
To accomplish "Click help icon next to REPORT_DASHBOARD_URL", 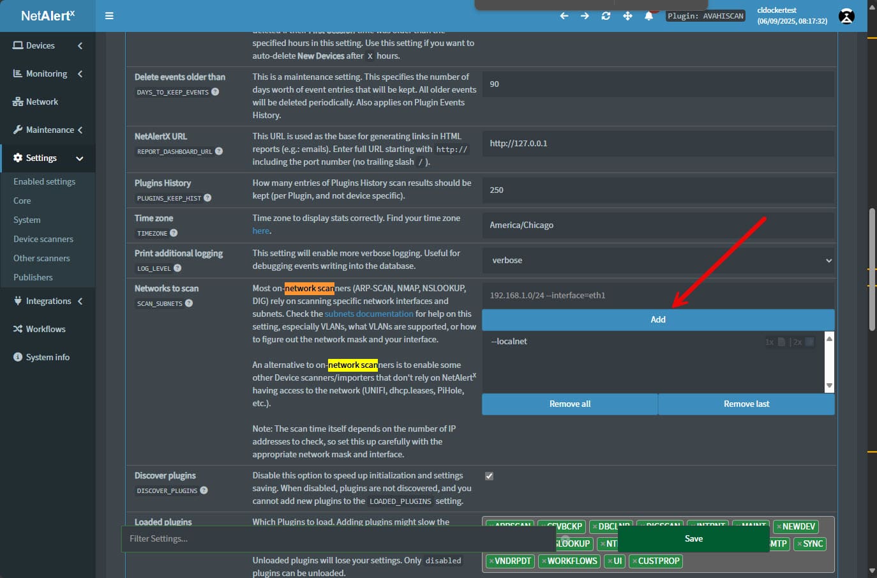I will 219,151.
